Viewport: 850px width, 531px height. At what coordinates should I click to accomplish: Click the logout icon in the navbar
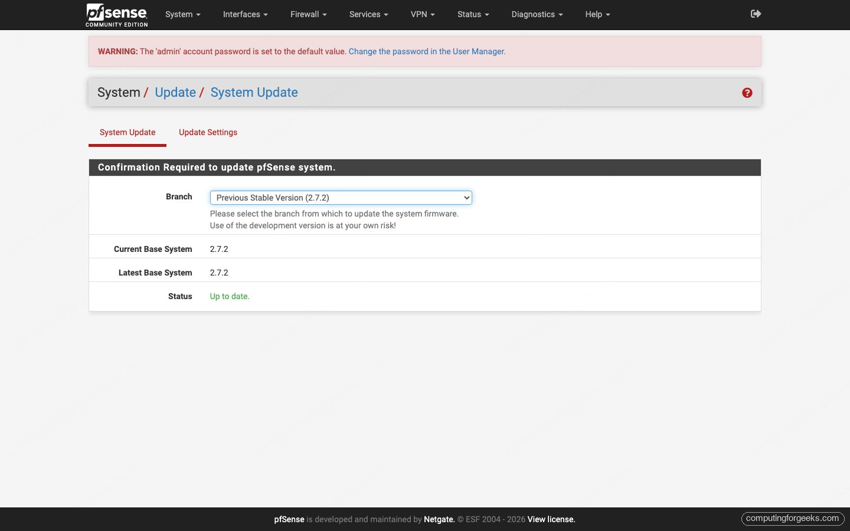point(756,14)
